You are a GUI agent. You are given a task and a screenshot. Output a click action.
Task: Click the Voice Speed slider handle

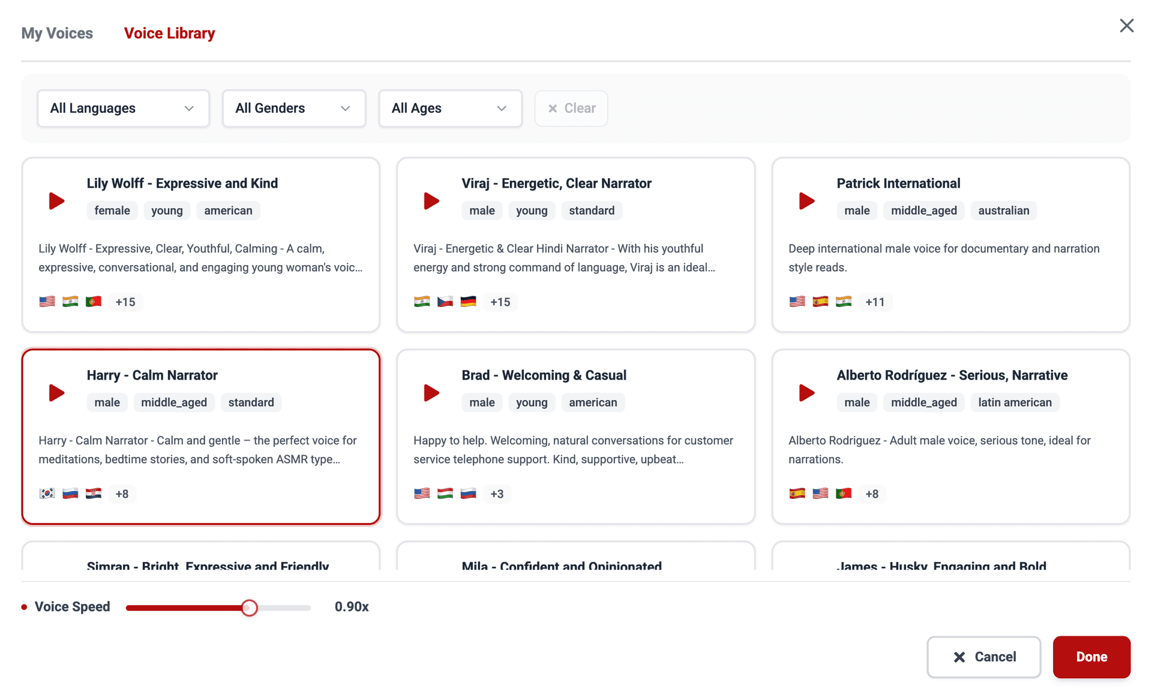250,607
